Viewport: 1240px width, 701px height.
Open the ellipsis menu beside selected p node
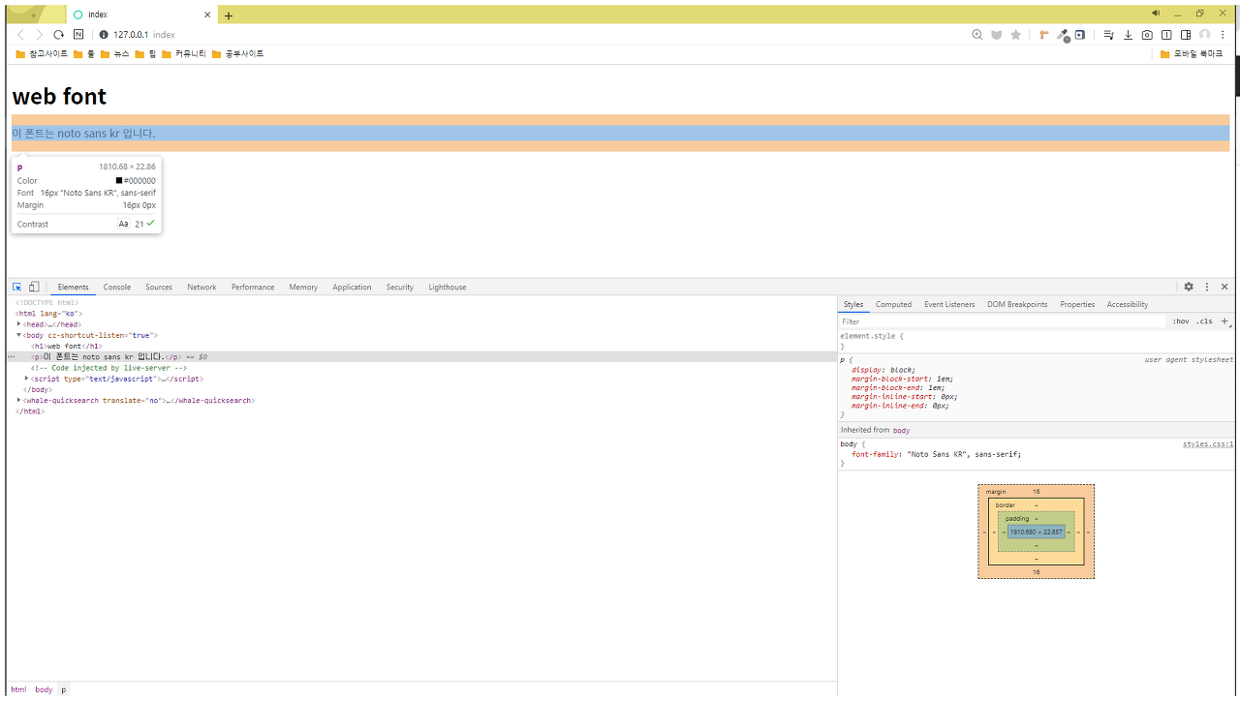coord(11,356)
